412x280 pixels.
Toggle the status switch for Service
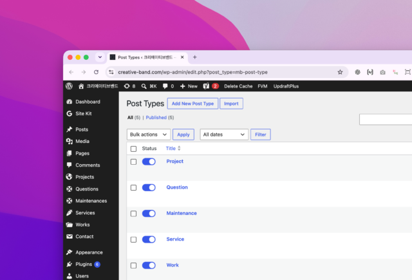click(149, 239)
